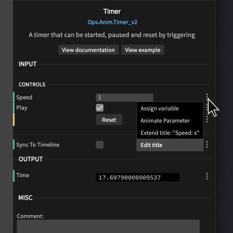233x233 pixels.
Task: Choose Animate Parameter in the context menu
Action: [170, 121]
